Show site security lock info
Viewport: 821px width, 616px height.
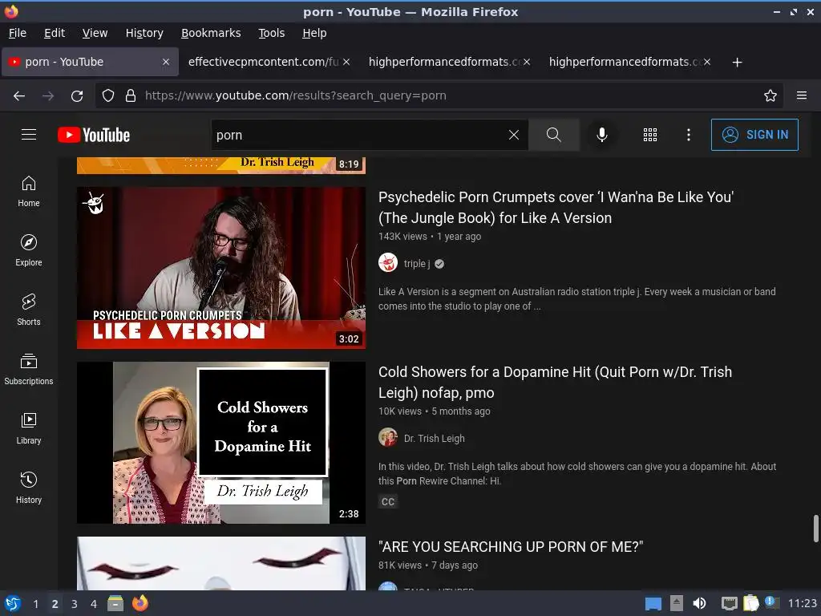pyautogui.click(x=131, y=95)
